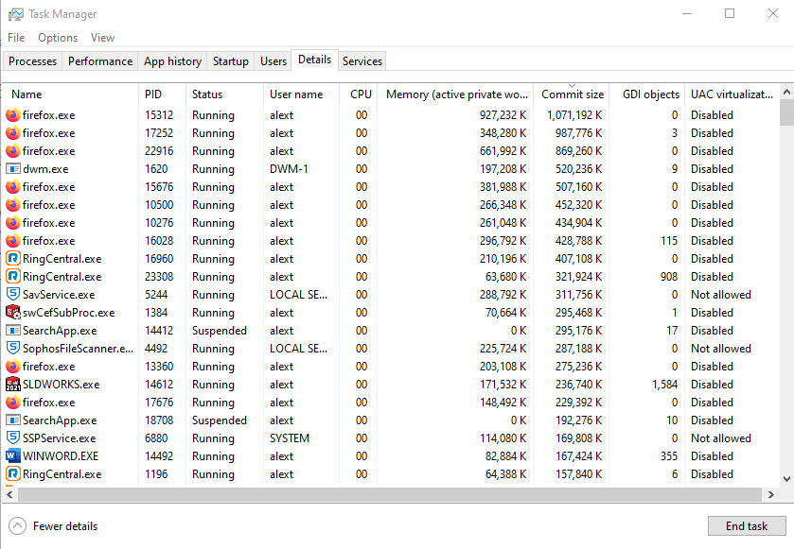Click the Firefox icon for PID 10276
Viewport: 794px width, 549px height.
coord(13,223)
